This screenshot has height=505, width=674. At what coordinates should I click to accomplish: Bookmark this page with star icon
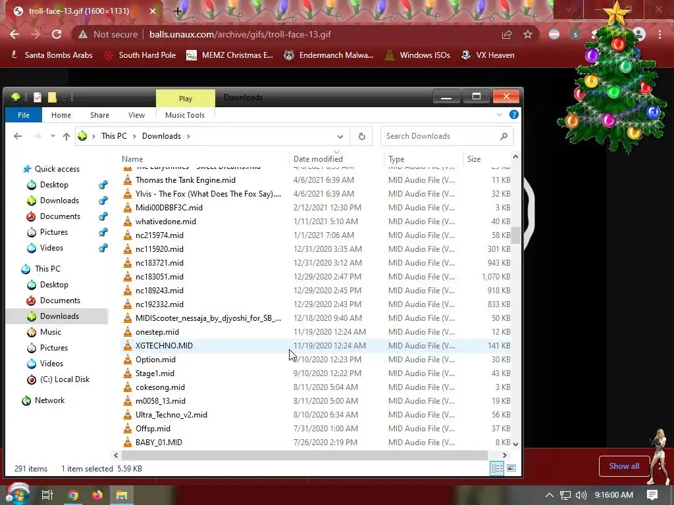[528, 34]
